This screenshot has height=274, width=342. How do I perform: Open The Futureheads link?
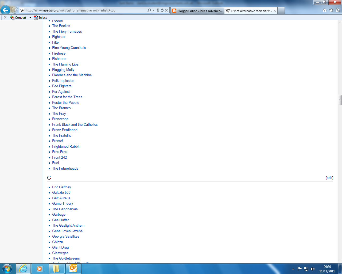coord(65,168)
